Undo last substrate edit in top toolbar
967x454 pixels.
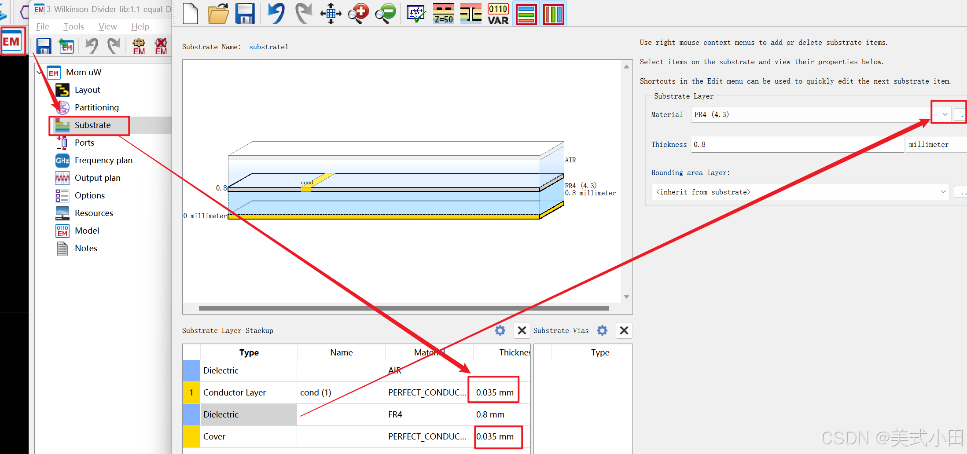(276, 14)
